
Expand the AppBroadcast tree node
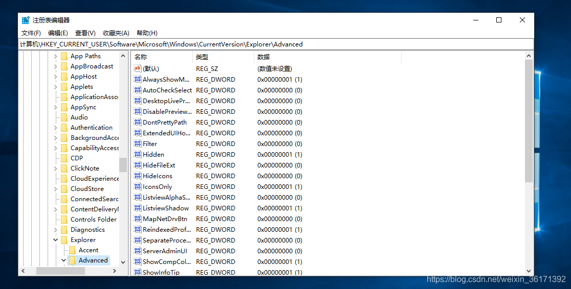(x=55, y=66)
